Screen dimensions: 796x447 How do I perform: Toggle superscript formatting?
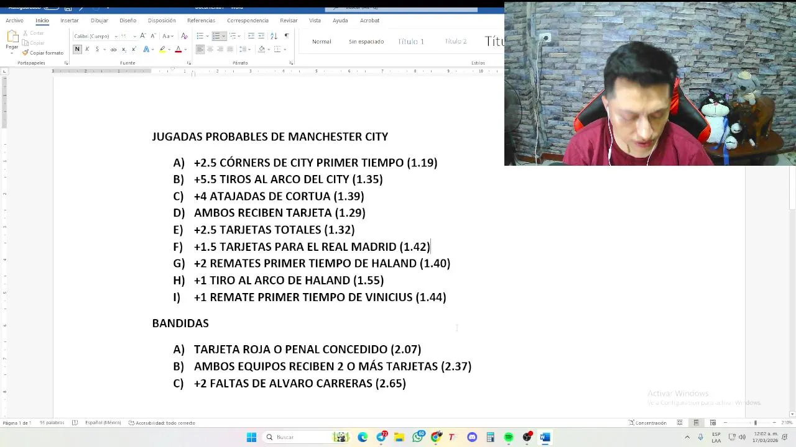(x=133, y=49)
